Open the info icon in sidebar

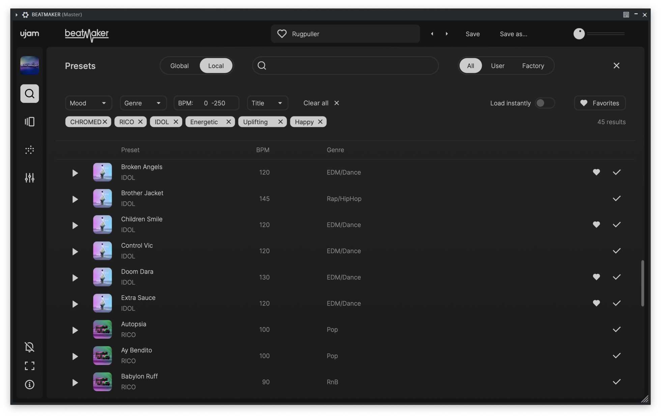click(x=30, y=384)
